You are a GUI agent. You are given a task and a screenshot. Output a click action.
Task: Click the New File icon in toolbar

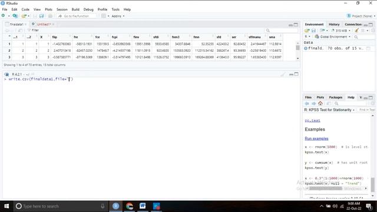pos(3,16)
